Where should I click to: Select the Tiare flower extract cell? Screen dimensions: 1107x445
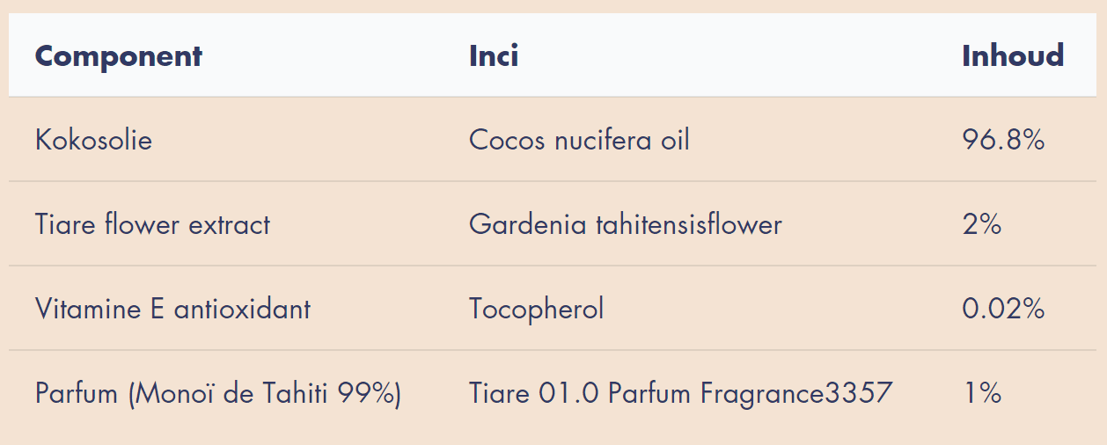coord(152,224)
